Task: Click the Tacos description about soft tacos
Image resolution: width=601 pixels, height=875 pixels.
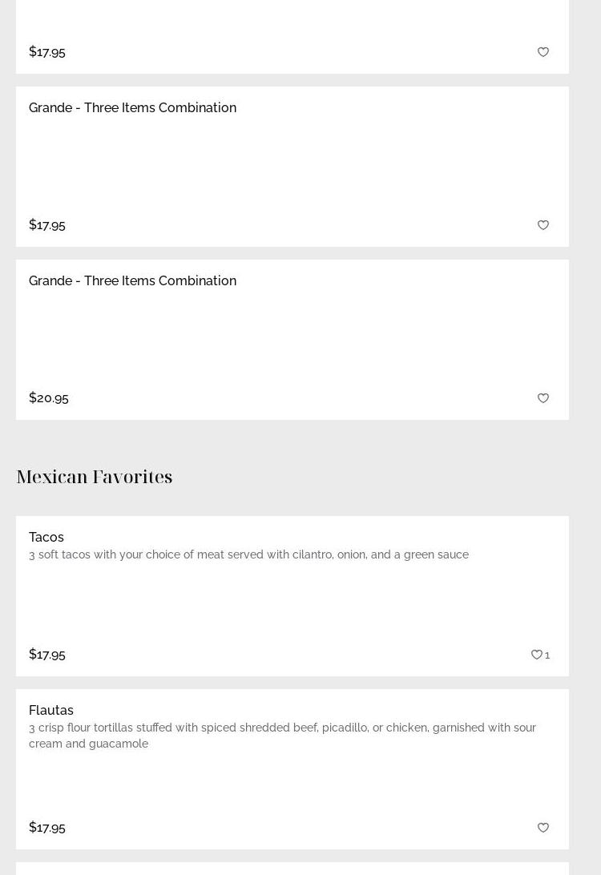Action: (248, 554)
